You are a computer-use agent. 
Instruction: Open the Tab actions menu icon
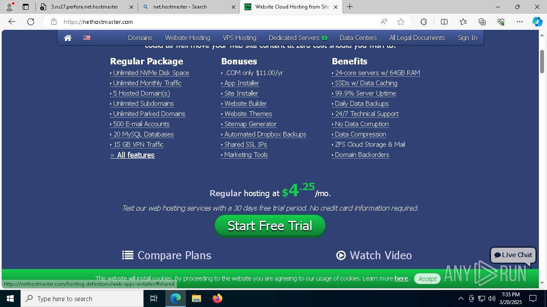click(26, 7)
